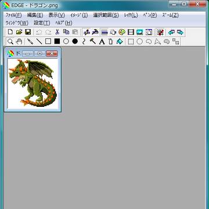
Task: Click the New file icon
Action: [10, 32]
